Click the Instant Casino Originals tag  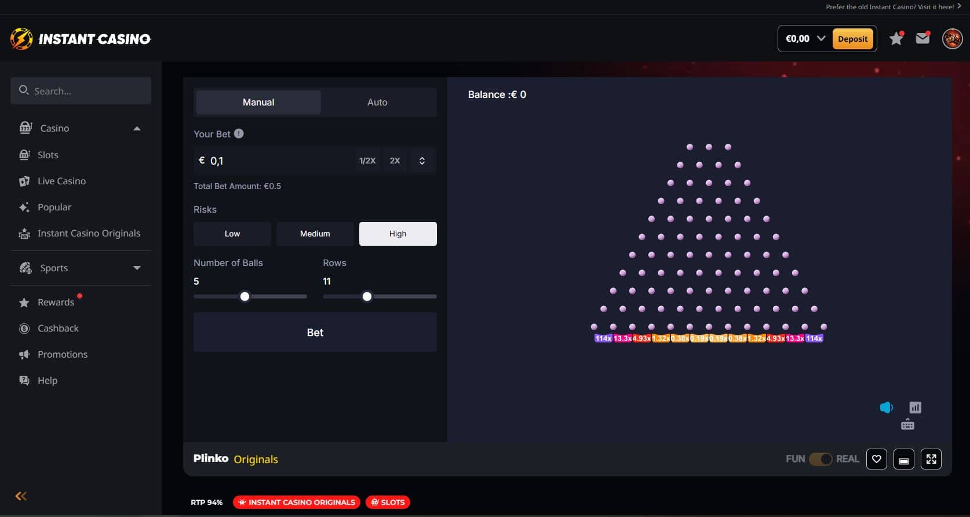(x=297, y=502)
